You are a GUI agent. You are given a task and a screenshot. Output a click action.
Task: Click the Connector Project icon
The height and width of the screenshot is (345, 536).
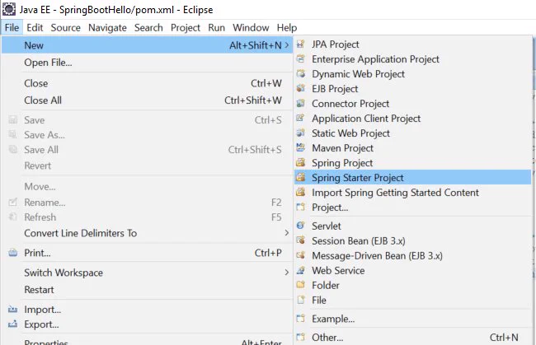[x=300, y=104]
